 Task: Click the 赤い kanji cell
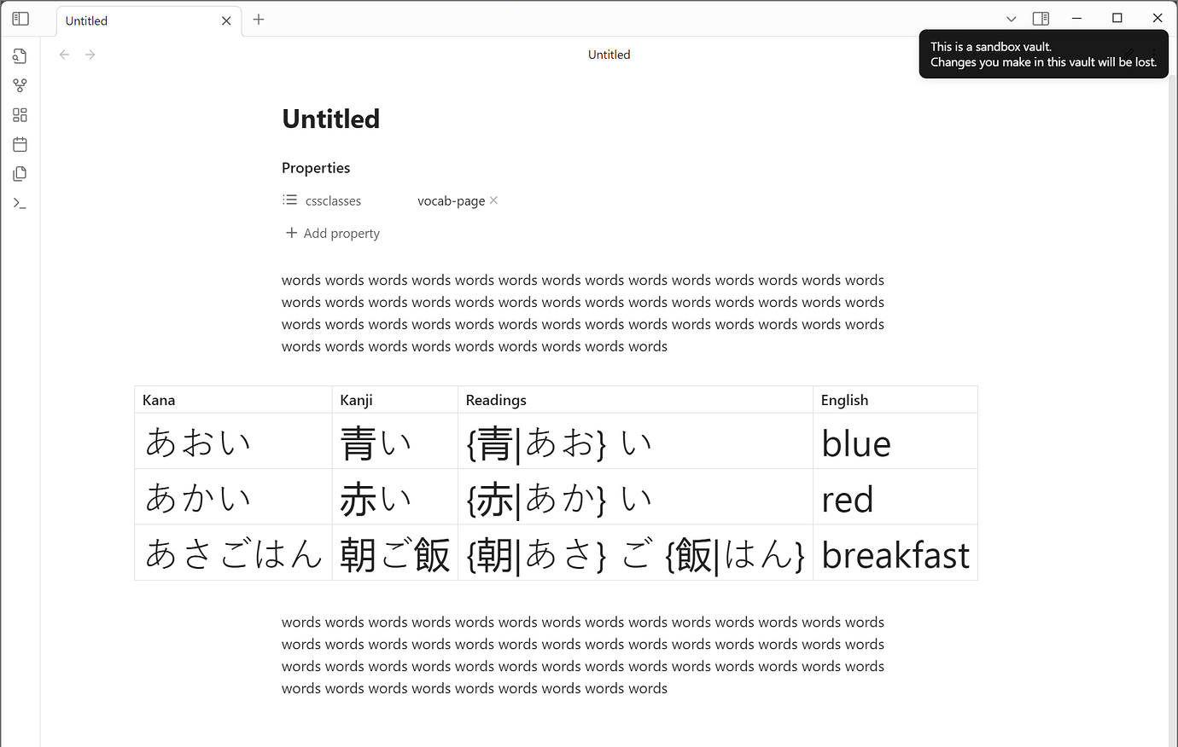click(395, 497)
